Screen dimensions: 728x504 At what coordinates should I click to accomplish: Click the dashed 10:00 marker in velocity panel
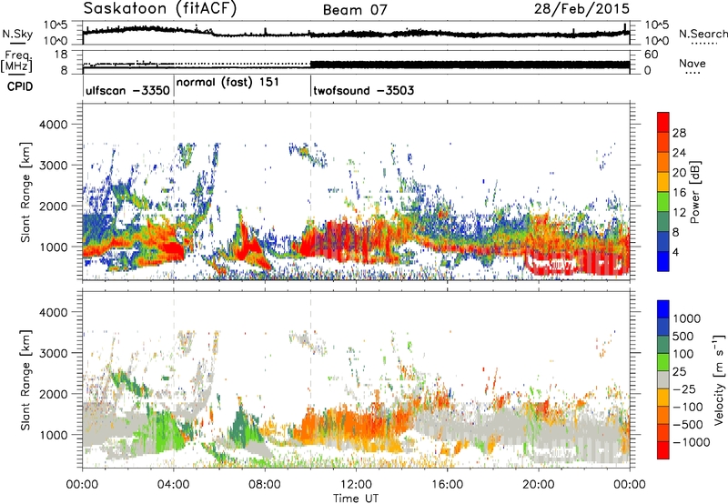310,379
